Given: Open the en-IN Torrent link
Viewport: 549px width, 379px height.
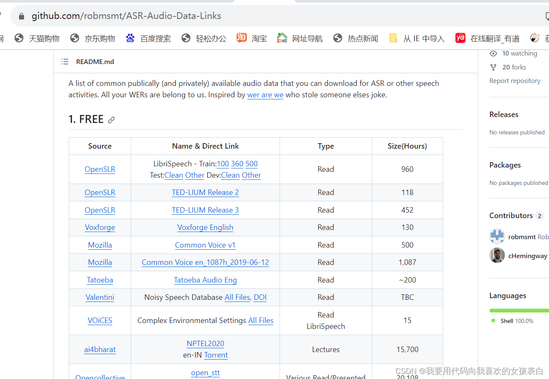Looking at the screenshot, I should coord(216,355).
